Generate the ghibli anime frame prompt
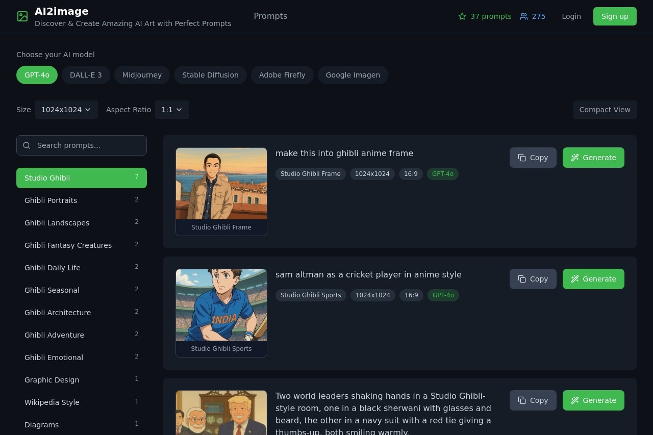The height and width of the screenshot is (435, 653). (x=593, y=158)
